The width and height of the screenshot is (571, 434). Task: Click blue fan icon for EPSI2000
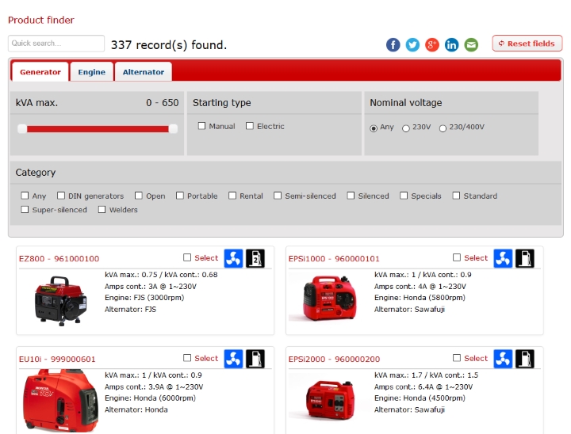[x=503, y=359]
